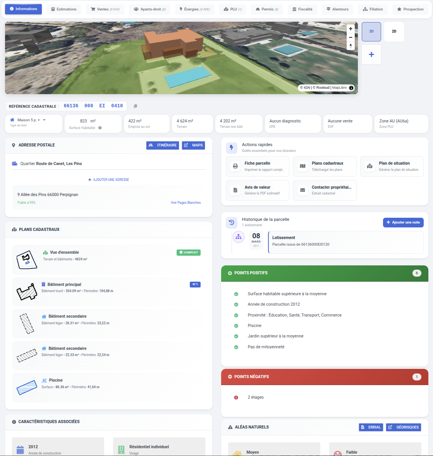
Task: Open the Maison 5 p. + type dropdown
Action: 44,120
